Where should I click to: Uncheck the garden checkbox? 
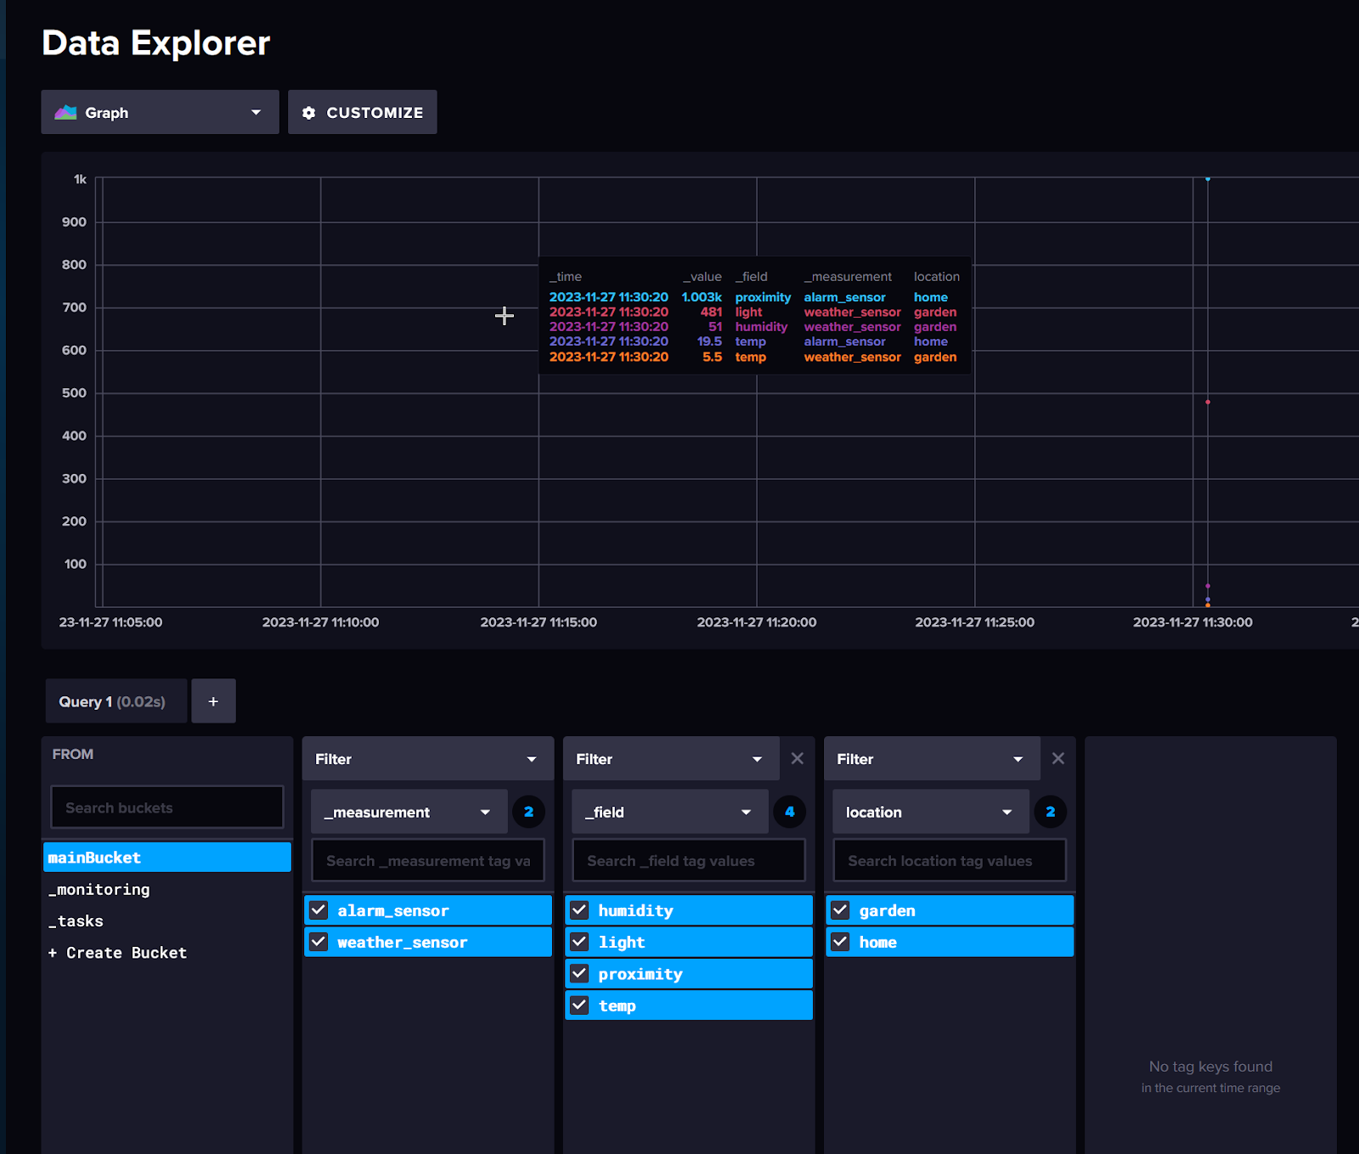click(840, 909)
